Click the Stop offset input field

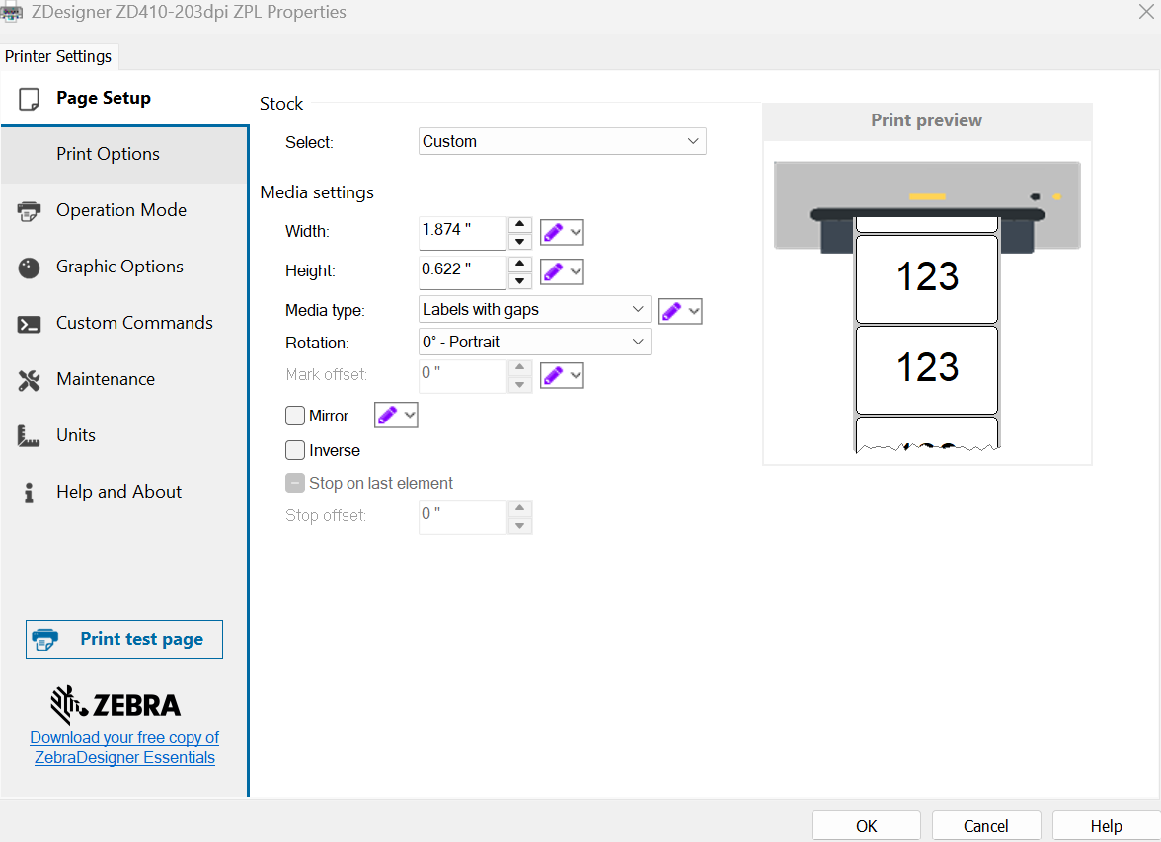[x=463, y=517]
